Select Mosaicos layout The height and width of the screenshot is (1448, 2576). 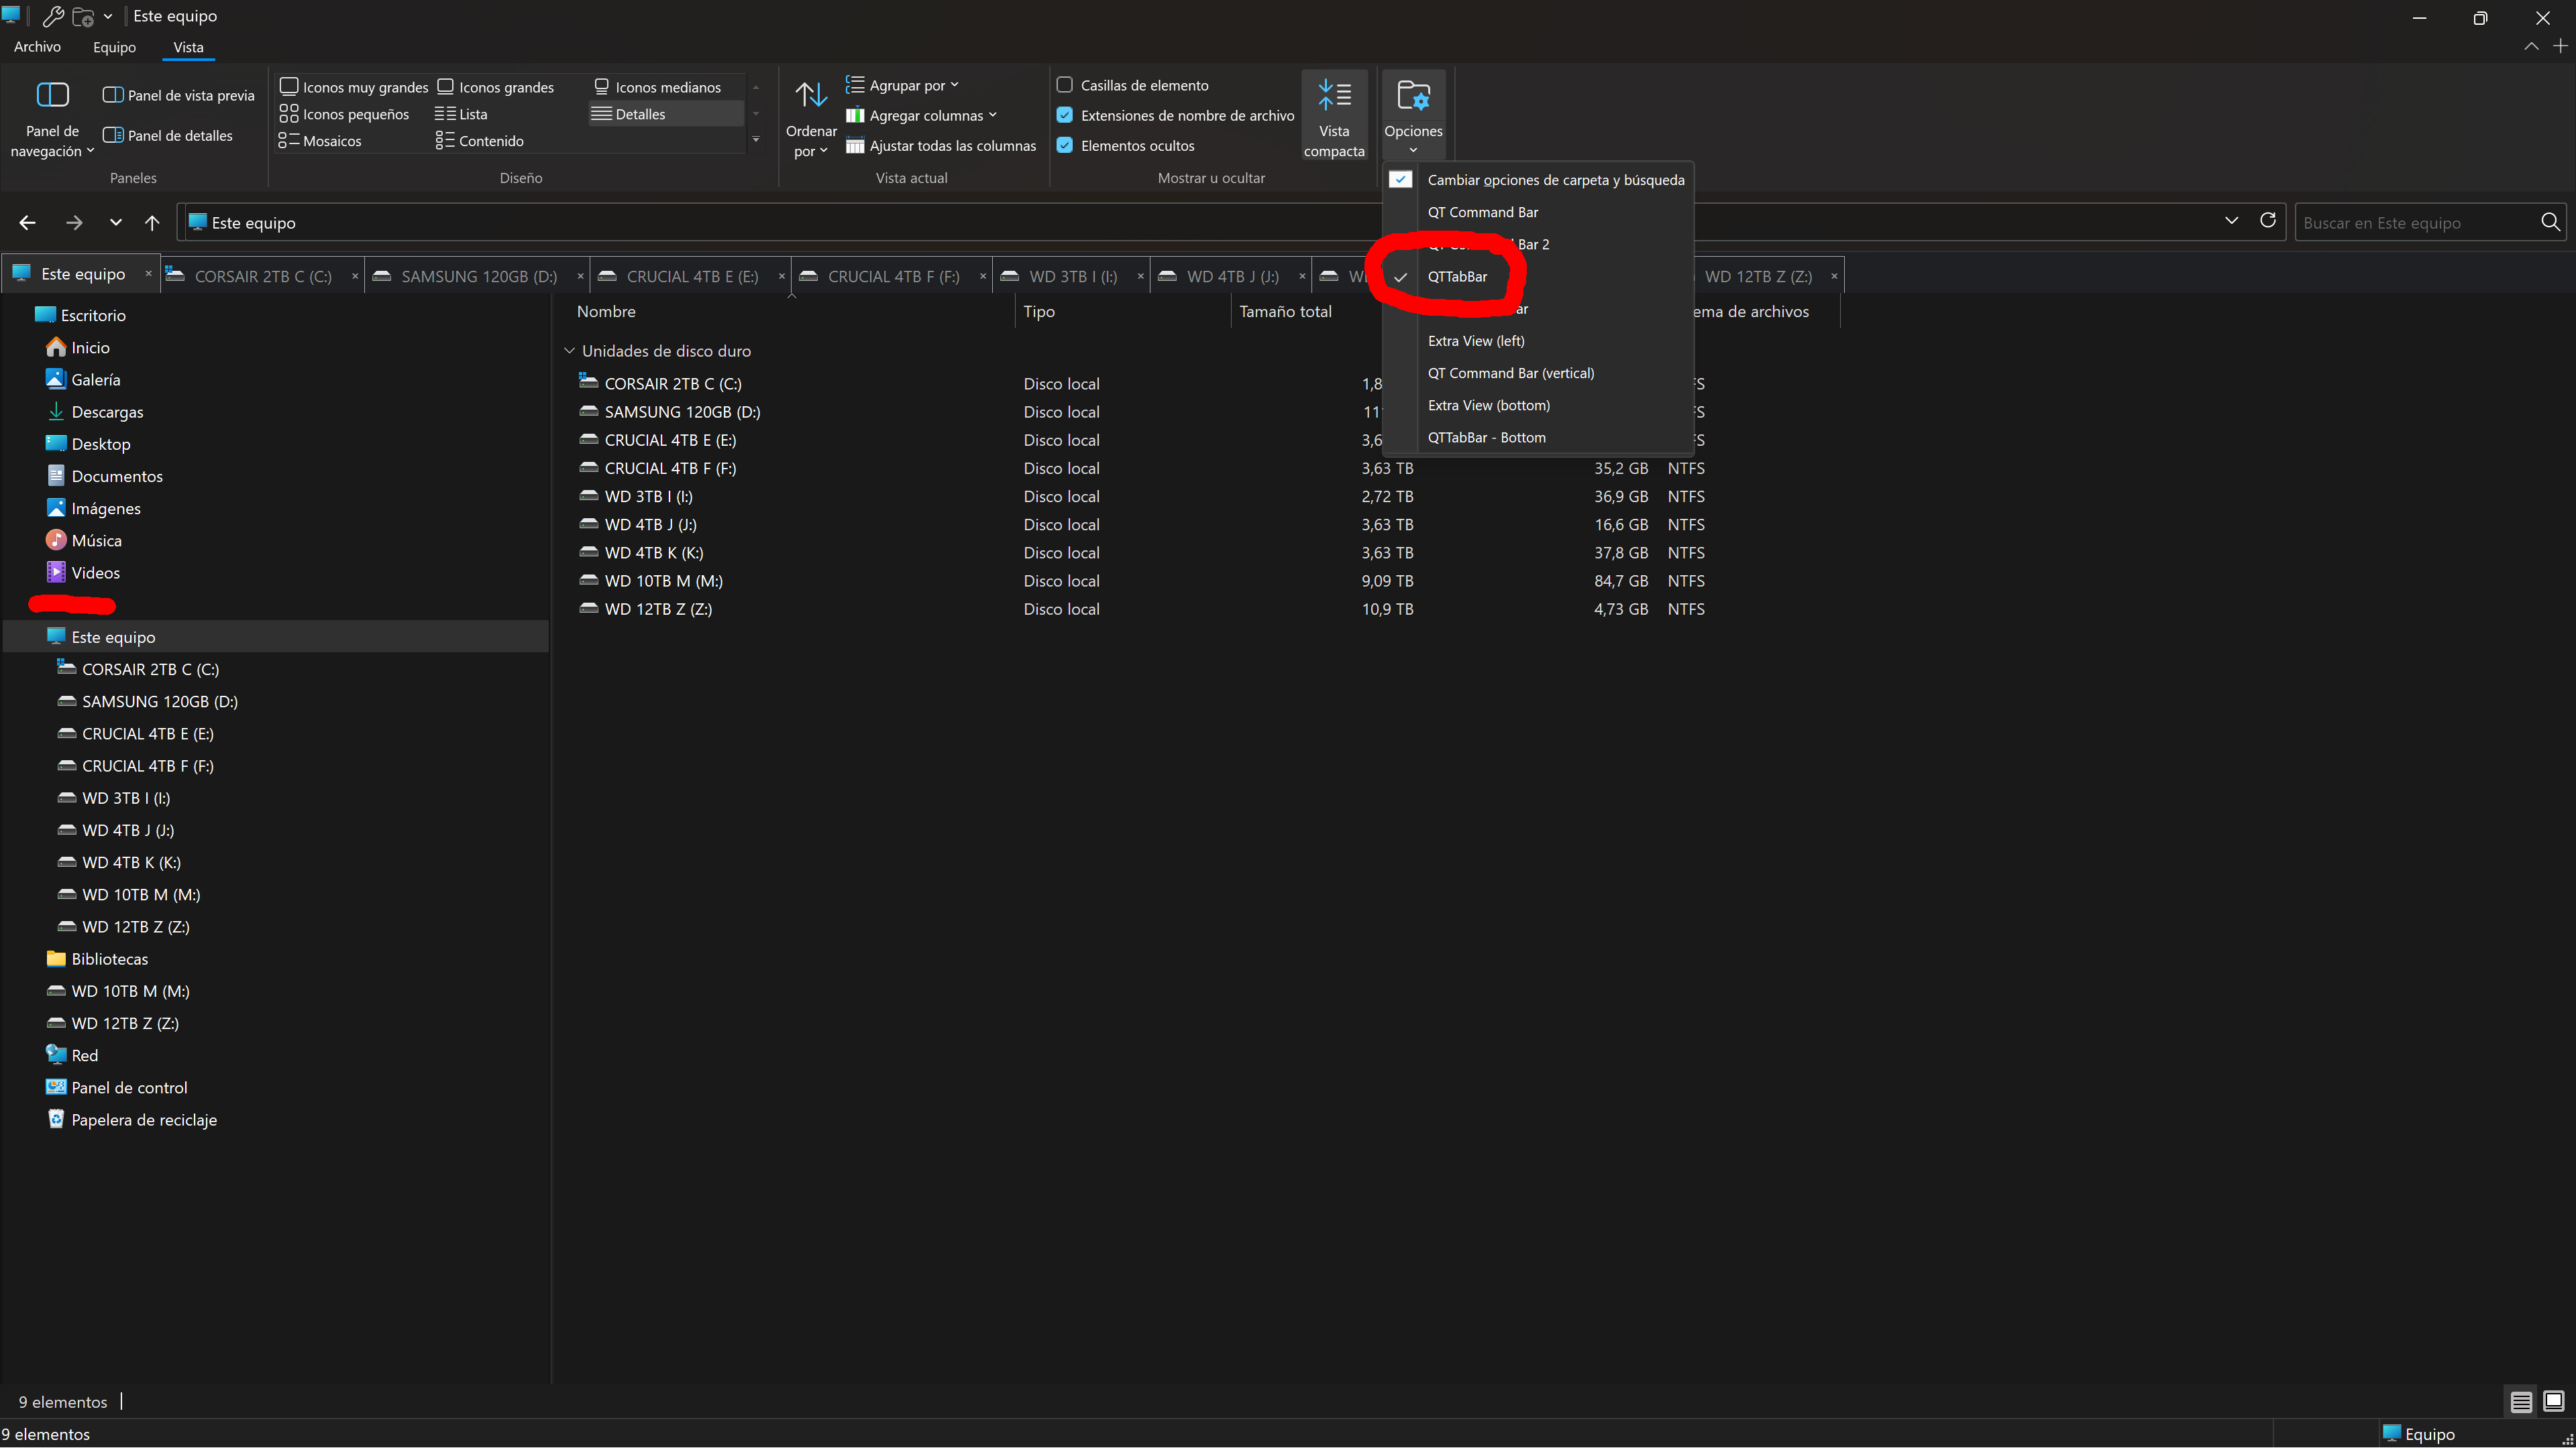(x=320, y=141)
